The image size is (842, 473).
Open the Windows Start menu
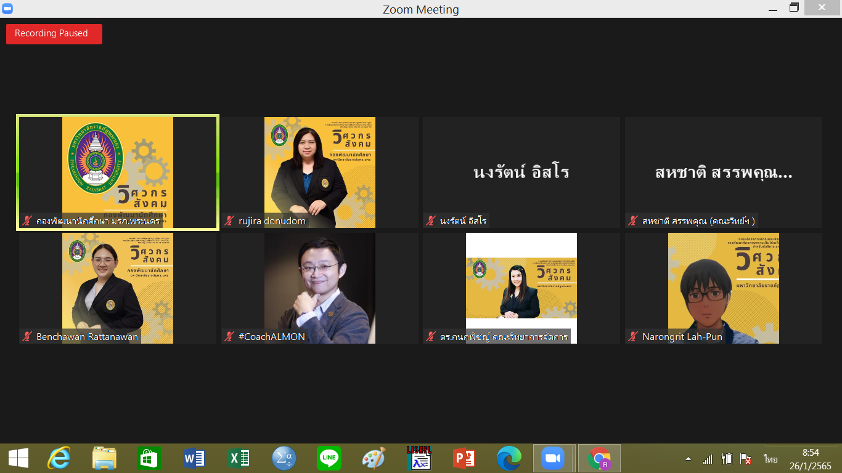click(18, 458)
